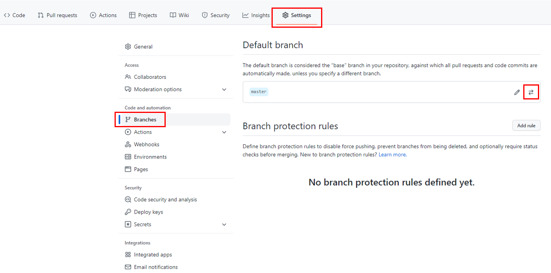Open the Collaborators access settings
The image size is (551, 273).
click(149, 76)
